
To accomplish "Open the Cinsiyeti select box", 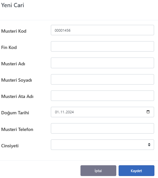I will tap(102, 145).
